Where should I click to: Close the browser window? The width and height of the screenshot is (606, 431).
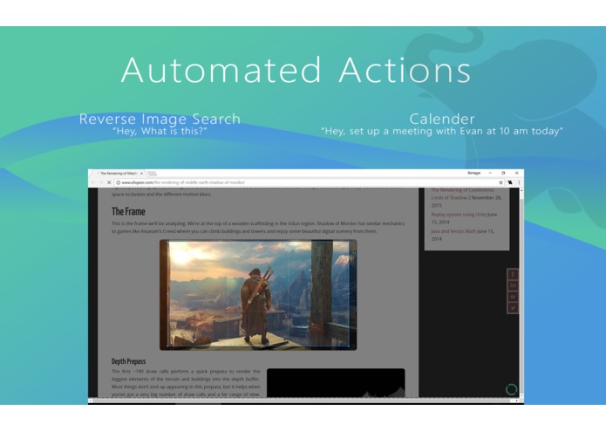click(517, 173)
